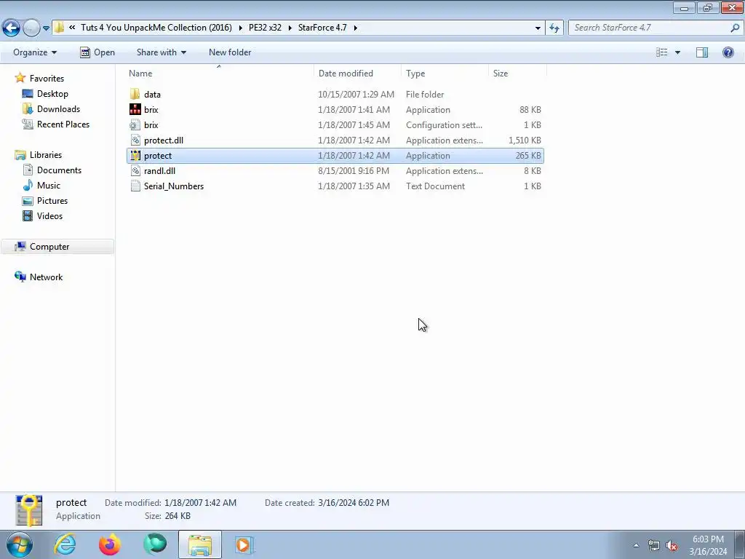The width and height of the screenshot is (745, 559).
Task: Click the network tray icon
Action: pyautogui.click(x=654, y=545)
